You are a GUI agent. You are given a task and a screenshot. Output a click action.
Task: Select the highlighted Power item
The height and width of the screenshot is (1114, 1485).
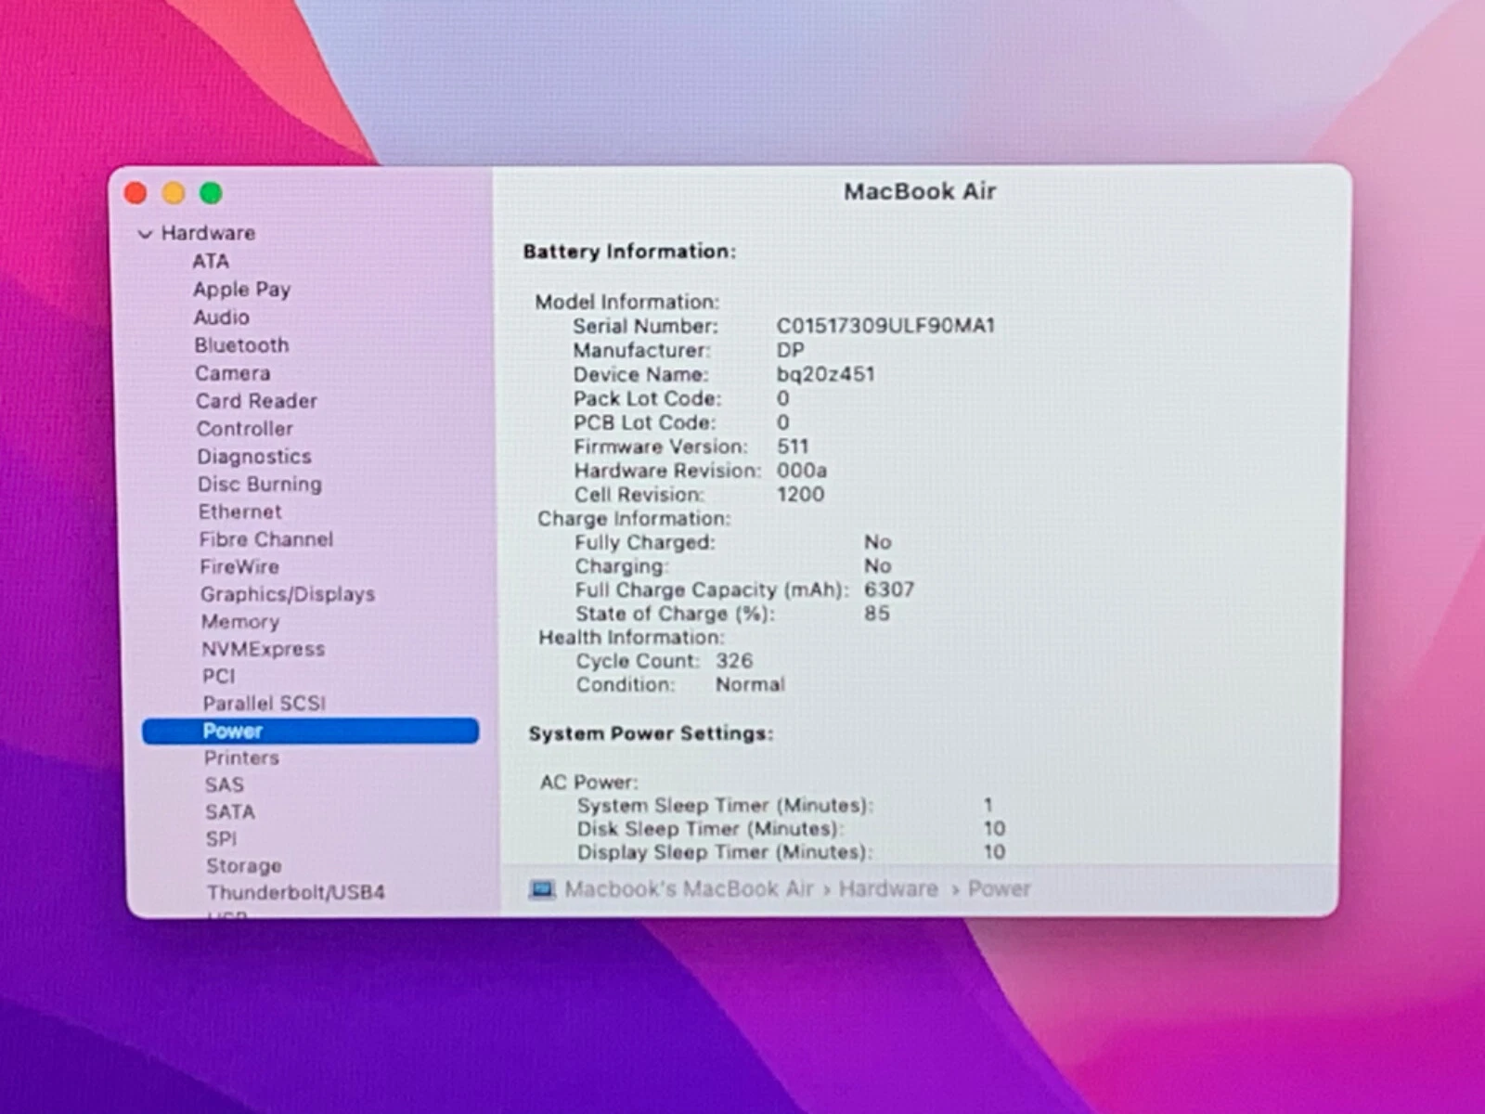coord(310,731)
